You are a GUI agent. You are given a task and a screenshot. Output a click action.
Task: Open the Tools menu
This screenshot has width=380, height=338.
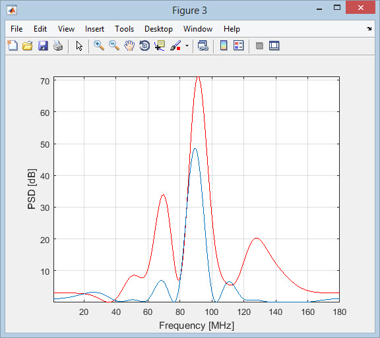[124, 29]
